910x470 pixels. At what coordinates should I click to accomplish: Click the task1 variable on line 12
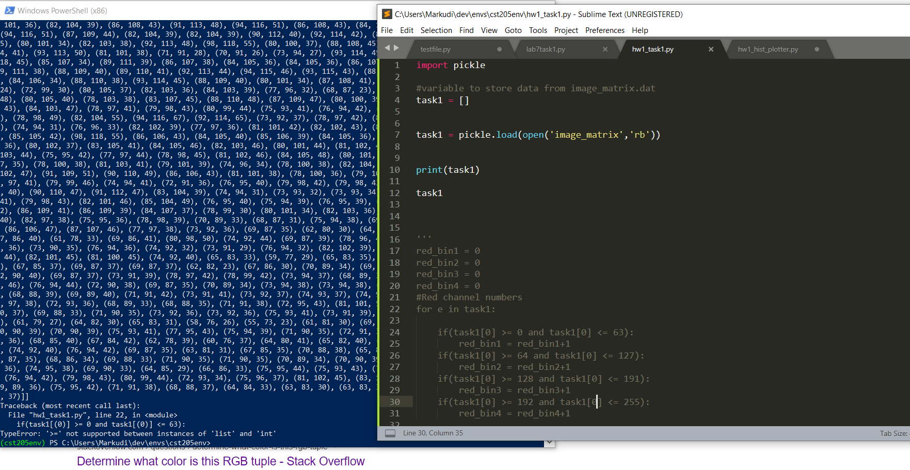429,192
